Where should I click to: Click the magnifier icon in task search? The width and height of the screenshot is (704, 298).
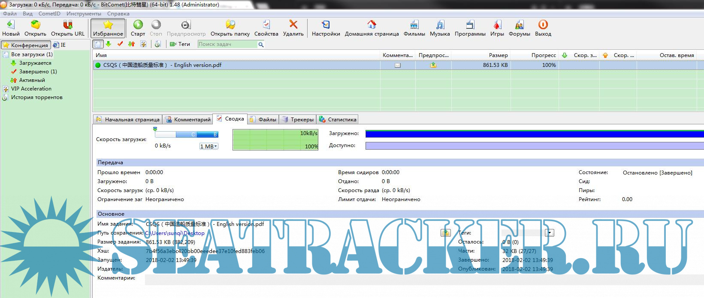pos(261,45)
